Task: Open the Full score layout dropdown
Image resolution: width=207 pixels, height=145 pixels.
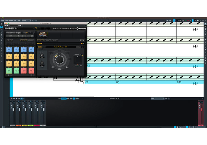Action: [27, 20]
